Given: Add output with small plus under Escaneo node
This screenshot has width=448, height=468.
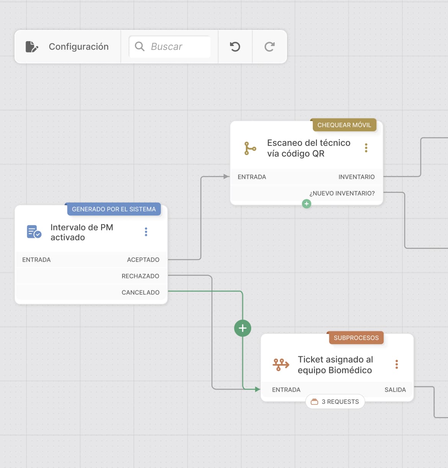Looking at the screenshot, I should (x=307, y=204).
